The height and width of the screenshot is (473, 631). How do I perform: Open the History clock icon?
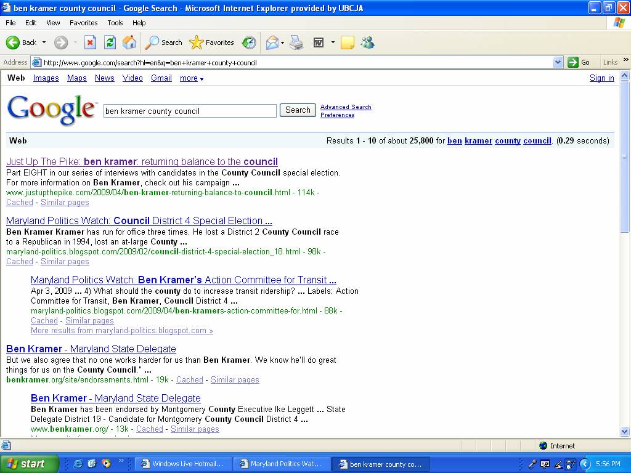pos(249,42)
